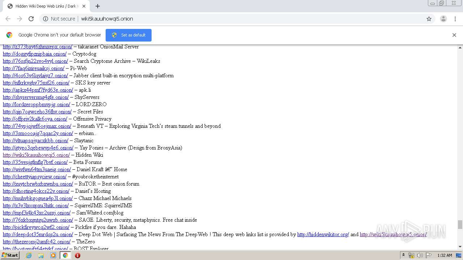Screen dimensions: 463x260
Task: Open the z373bxyt6zhmxepx.onion link
Action: [38, 47]
